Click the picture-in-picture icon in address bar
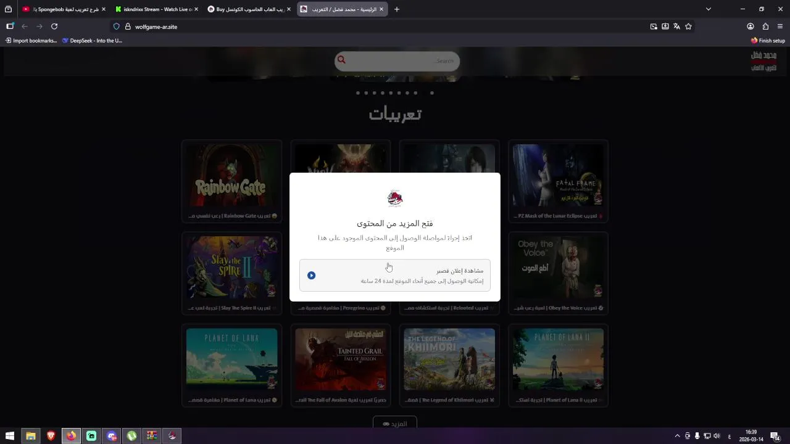This screenshot has height=444, width=790. (x=654, y=27)
